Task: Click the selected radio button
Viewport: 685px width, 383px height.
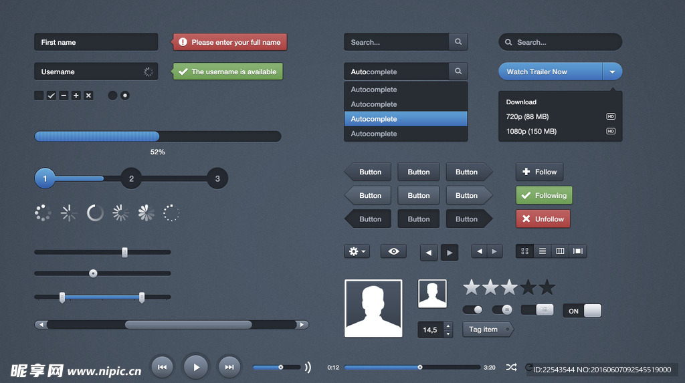Action: [x=125, y=95]
